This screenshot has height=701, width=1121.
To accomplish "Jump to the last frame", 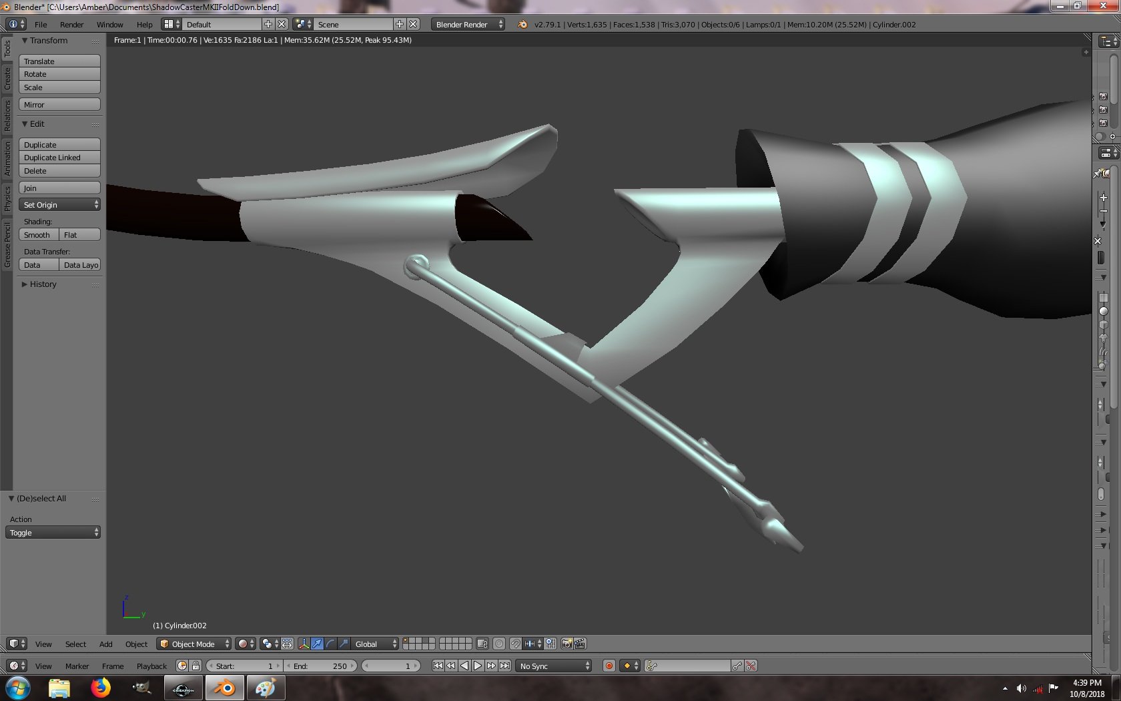I will coord(504,666).
